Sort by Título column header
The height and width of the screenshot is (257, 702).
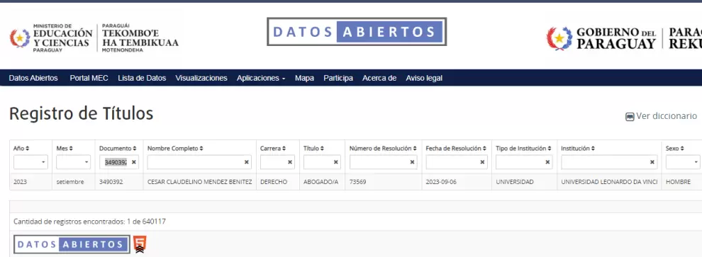click(313, 149)
